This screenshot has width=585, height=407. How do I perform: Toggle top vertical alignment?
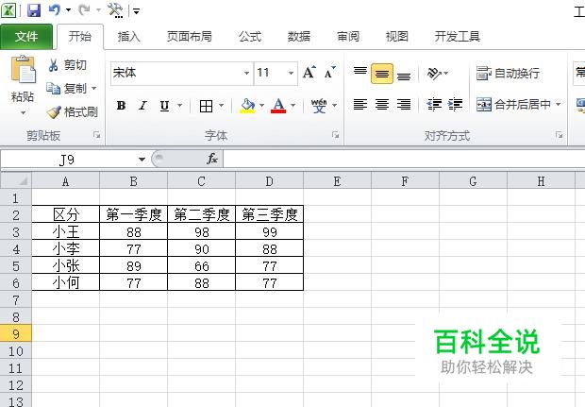[360, 73]
